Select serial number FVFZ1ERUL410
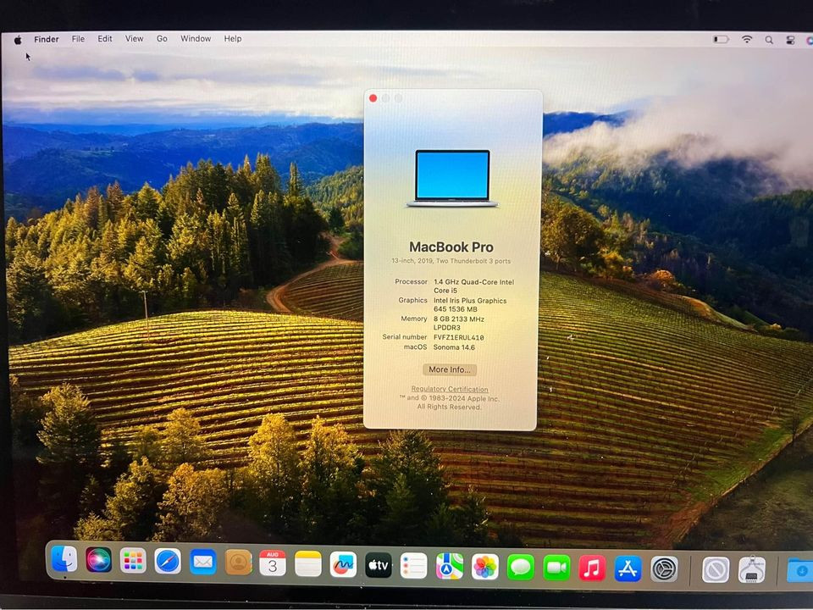This screenshot has width=813, height=610. 458,337
